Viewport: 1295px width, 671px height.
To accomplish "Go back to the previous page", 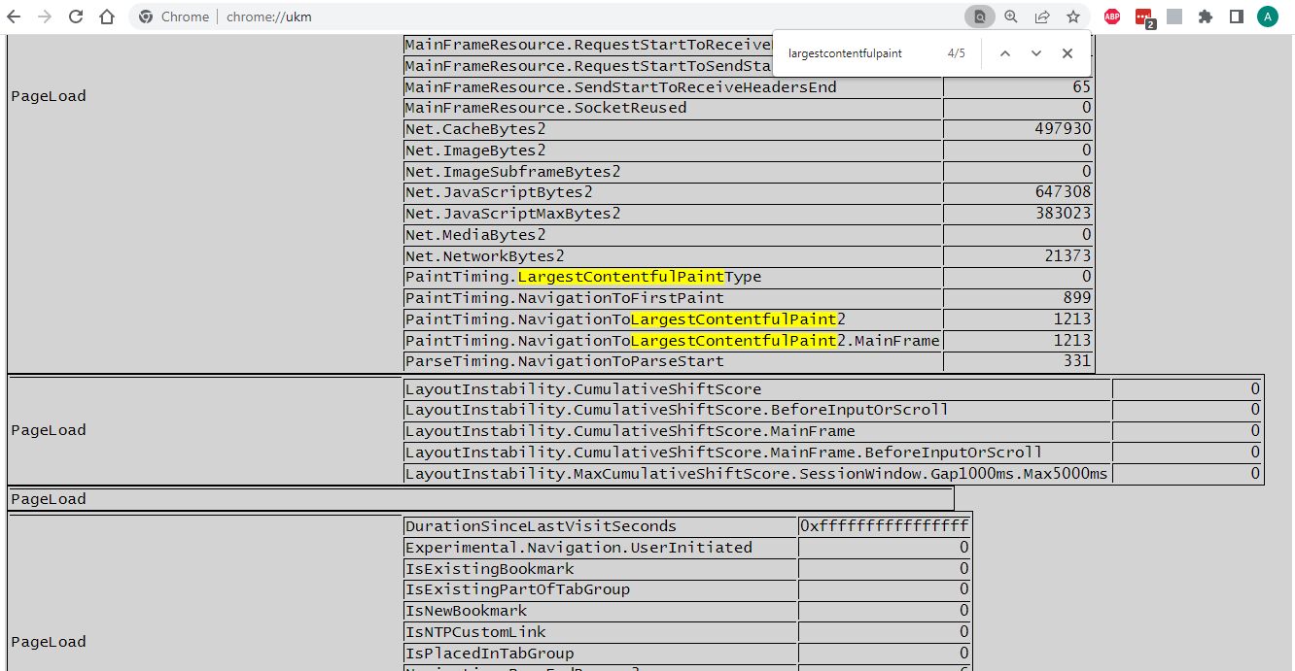I will point(15,17).
